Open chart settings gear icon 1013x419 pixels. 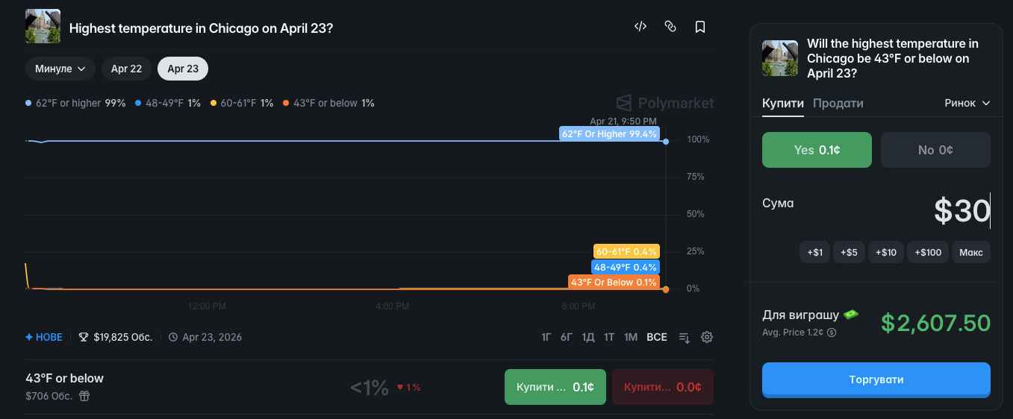coord(707,337)
